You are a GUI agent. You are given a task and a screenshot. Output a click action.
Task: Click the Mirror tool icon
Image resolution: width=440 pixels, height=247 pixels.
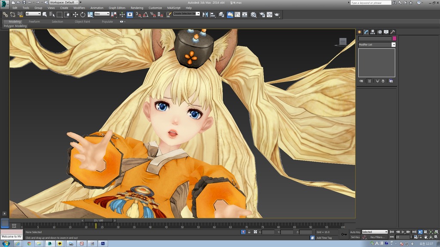205,14
